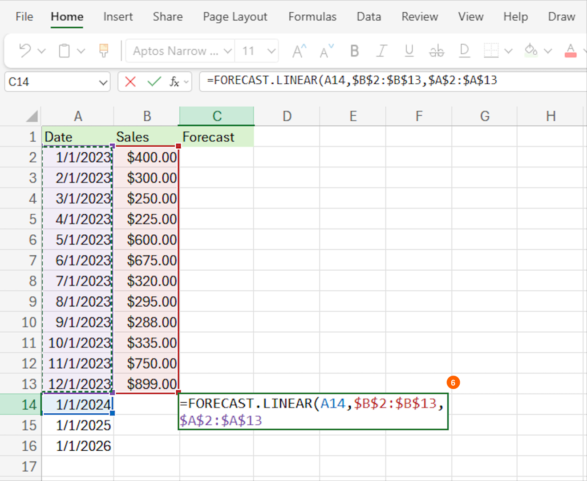Image resolution: width=587 pixels, height=481 pixels.
Task: Click the Increase Font Size icon
Action: 300,51
